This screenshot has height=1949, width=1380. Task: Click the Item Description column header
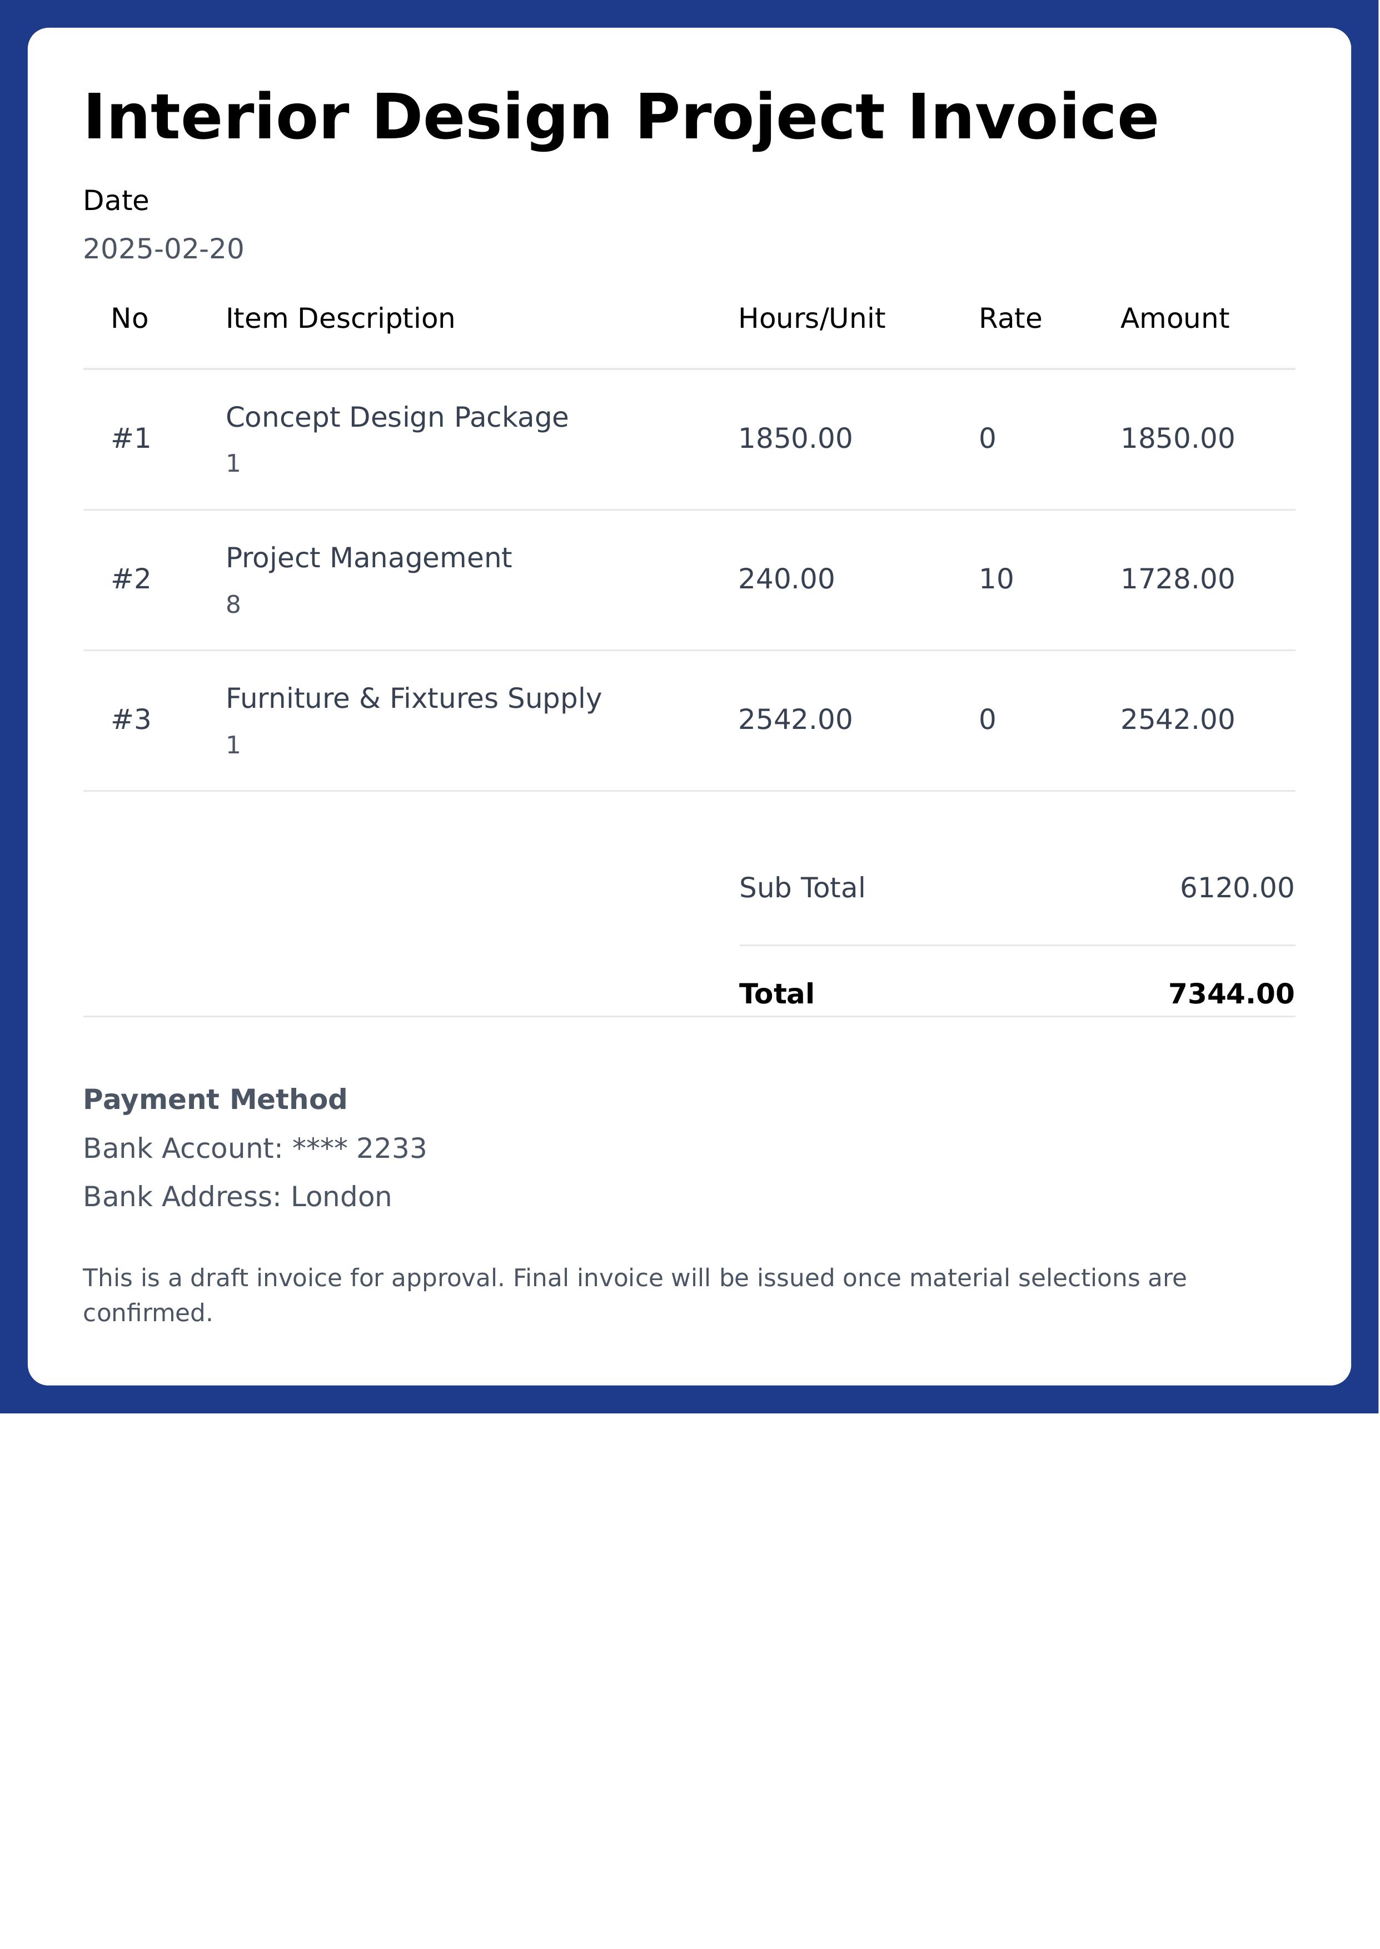pyautogui.click(x=340, y=318)
